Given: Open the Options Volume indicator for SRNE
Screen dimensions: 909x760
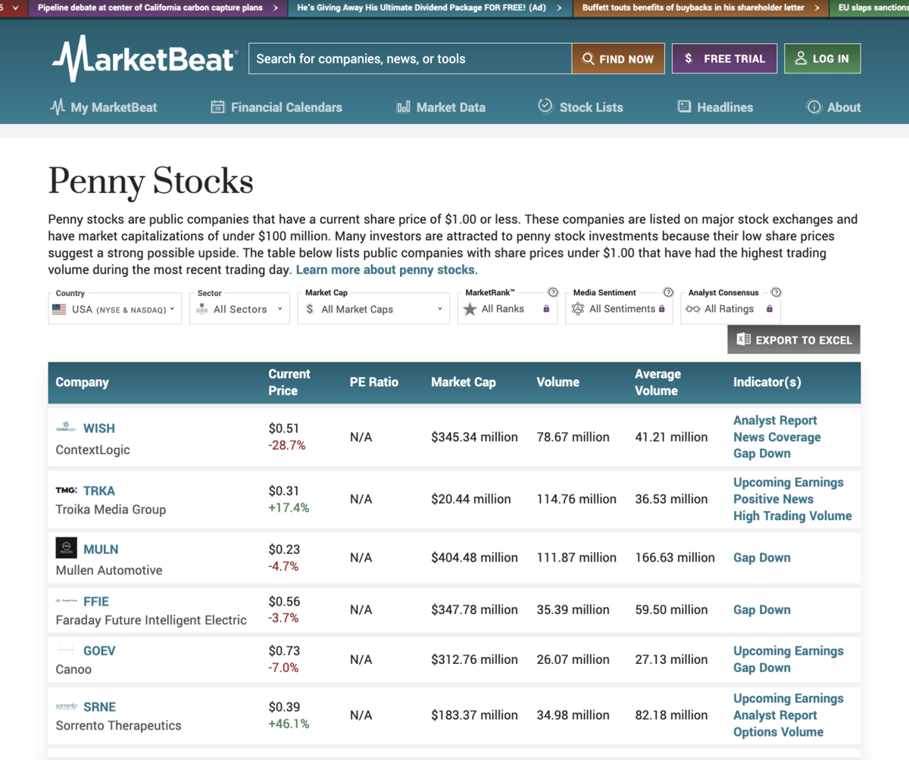Looking at the screenshot, I should point(778,731).
